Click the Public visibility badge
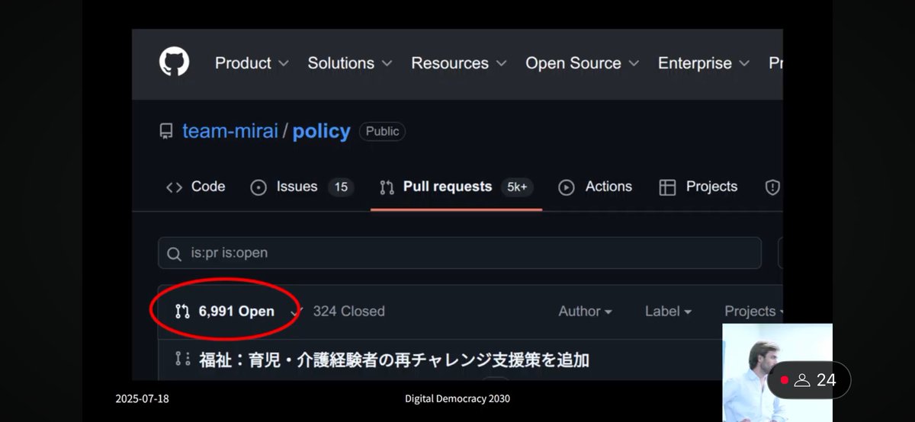The width and height of the screenshot is (915, 422). coord(382,131)
